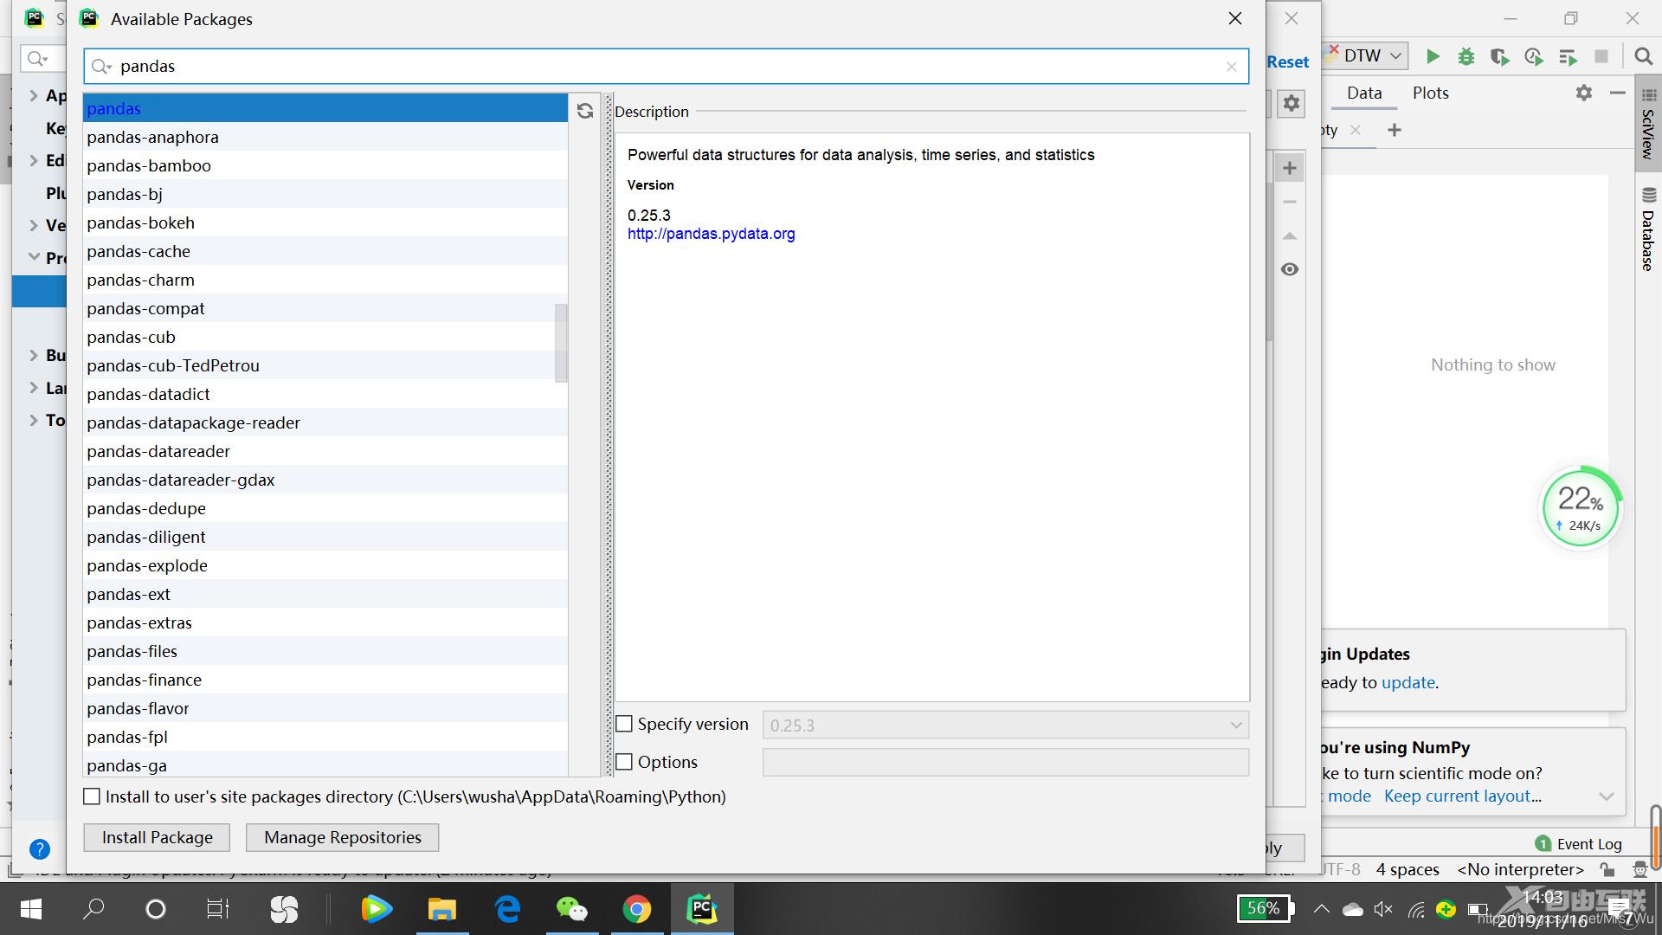
Task: Open Settings help question mark
Action: coord(40,849)
